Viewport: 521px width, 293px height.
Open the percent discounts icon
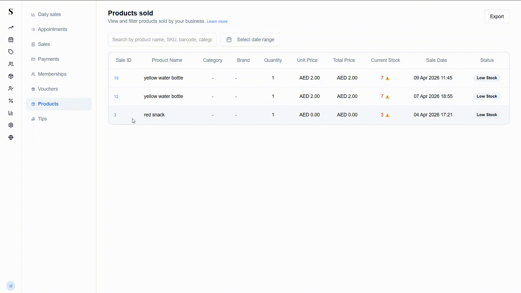(x=11, y=101)
